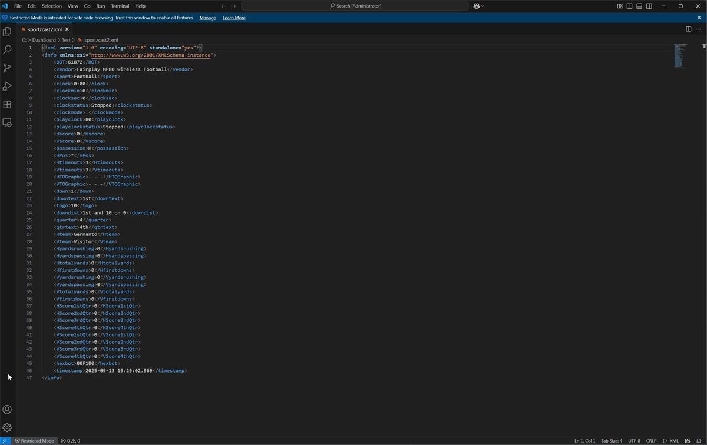Viewport: 707px width, 445px height.
Task: Expand the DashBoard breadcrumb
Action: tap(44, 40)
